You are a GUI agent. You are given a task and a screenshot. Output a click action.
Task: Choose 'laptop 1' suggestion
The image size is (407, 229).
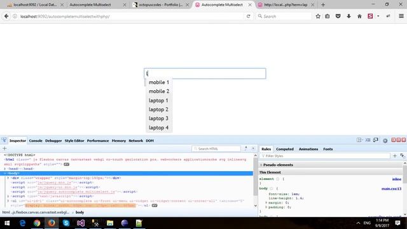159,101
